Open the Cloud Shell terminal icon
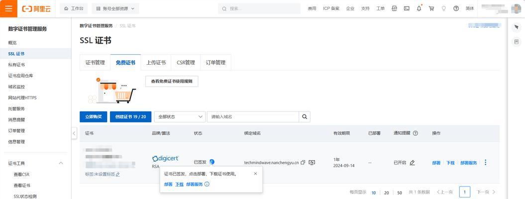The width and height of the screenshot is (525, 199). click(407, 8)
